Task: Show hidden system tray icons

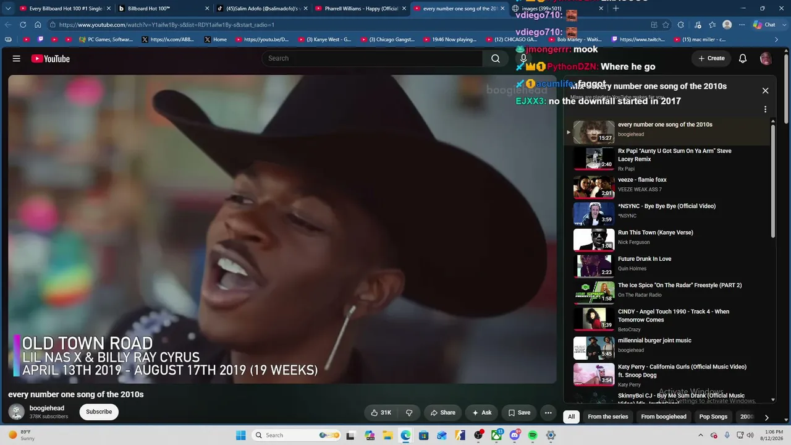Action: 700,435
